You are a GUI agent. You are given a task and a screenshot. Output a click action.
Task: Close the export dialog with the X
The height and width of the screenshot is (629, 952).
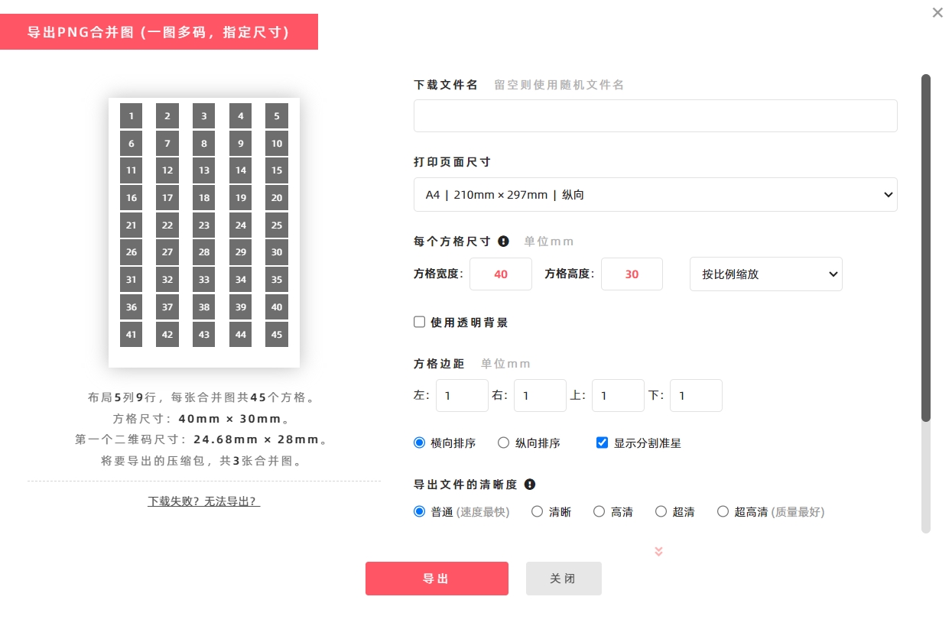tap(937, 12)
